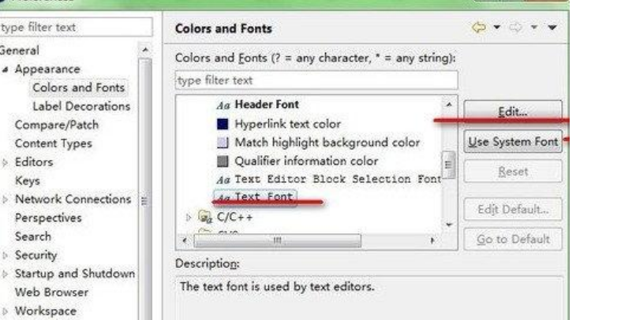The width and height of the screenshot is (636, 320).
Task: Click the C/C++ folder icon
Action: pyautogui.click(x=200, y=217)
